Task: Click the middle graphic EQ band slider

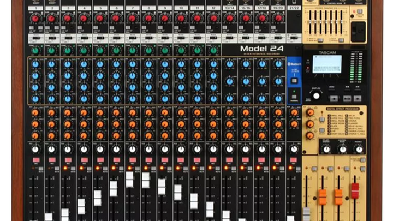Action: tap(326, 22)
